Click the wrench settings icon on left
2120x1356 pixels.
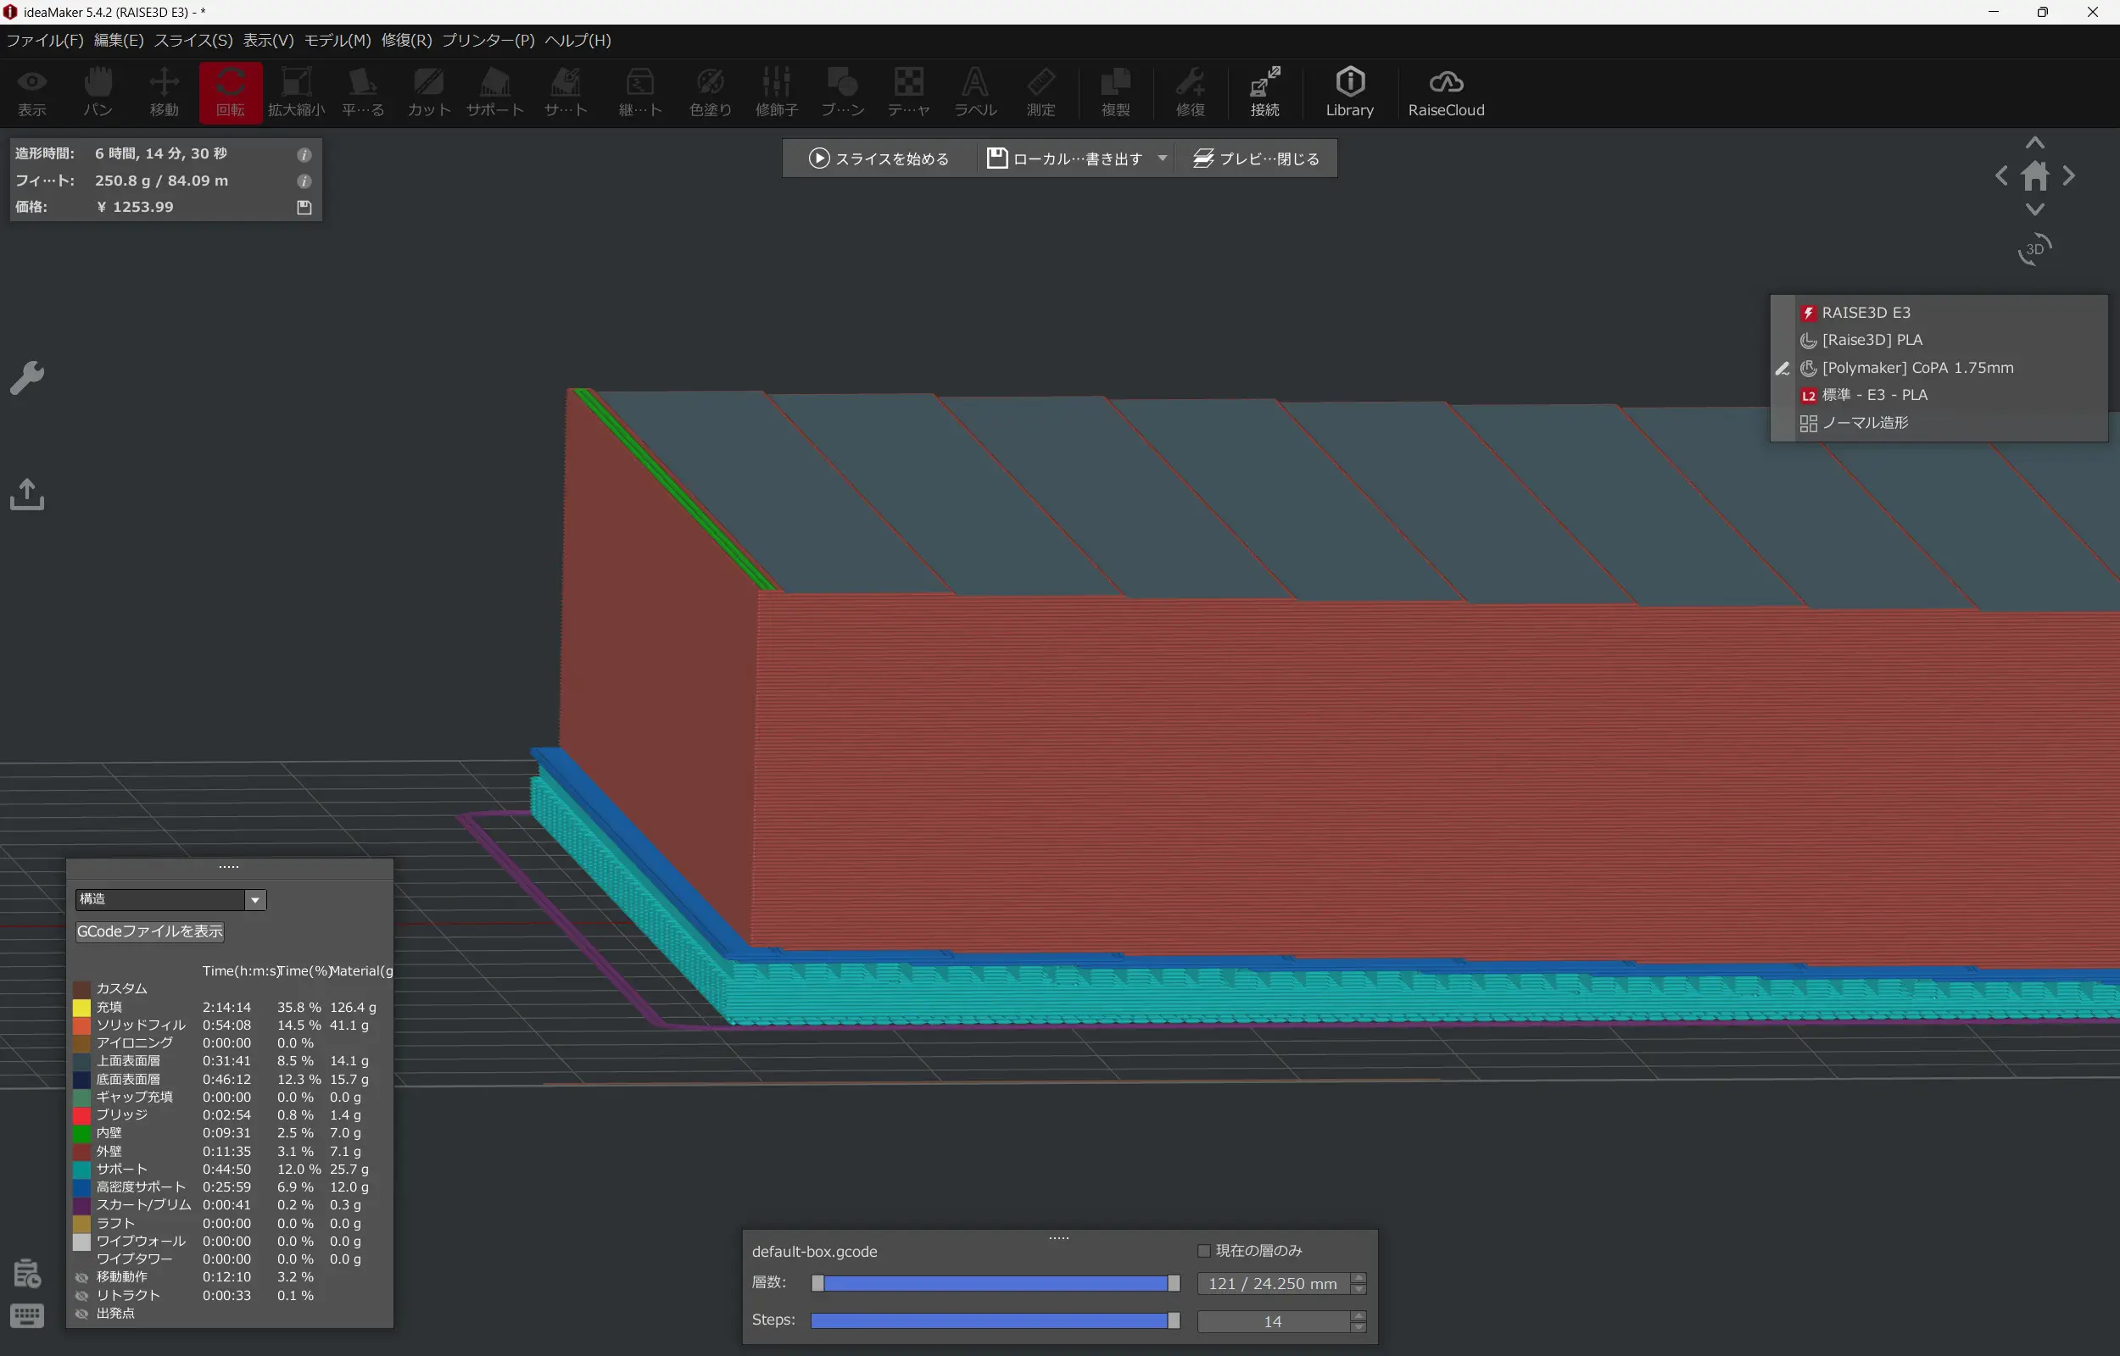(x=27, y=378)
